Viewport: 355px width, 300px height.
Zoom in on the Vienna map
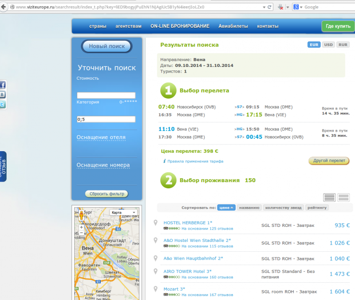[81, 227]
